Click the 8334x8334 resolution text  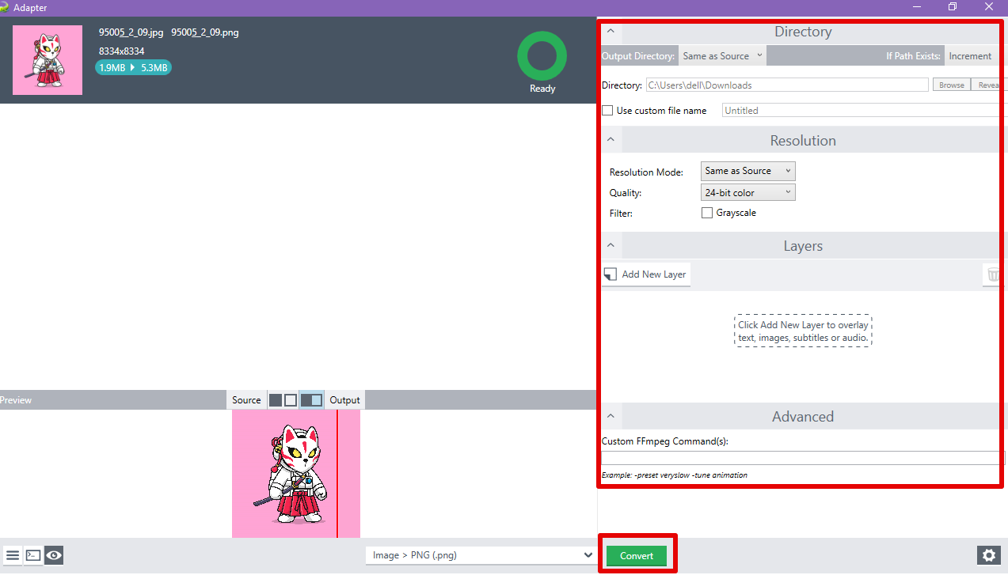121,51
